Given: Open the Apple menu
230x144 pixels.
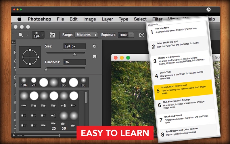Looking at the screenshot, I should click(20, 19).
